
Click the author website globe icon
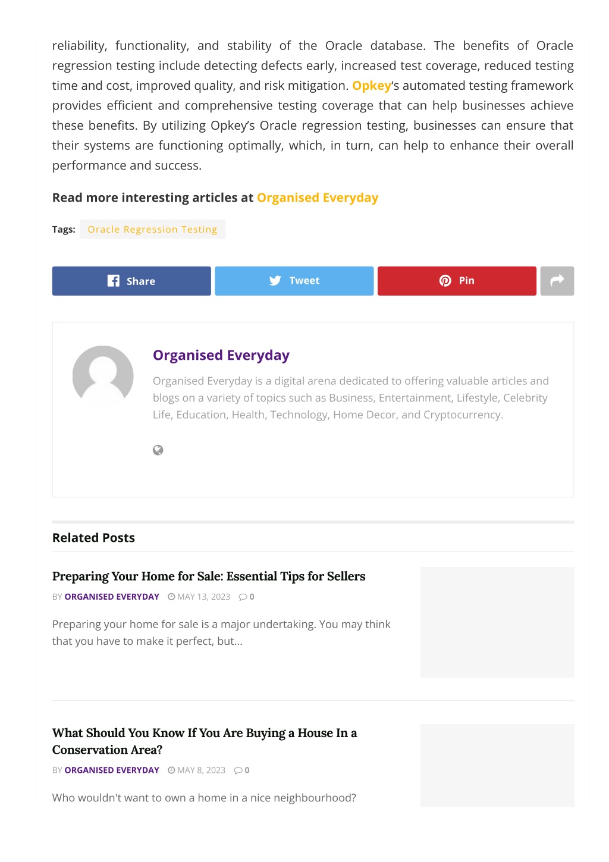(x=158, y=450)
